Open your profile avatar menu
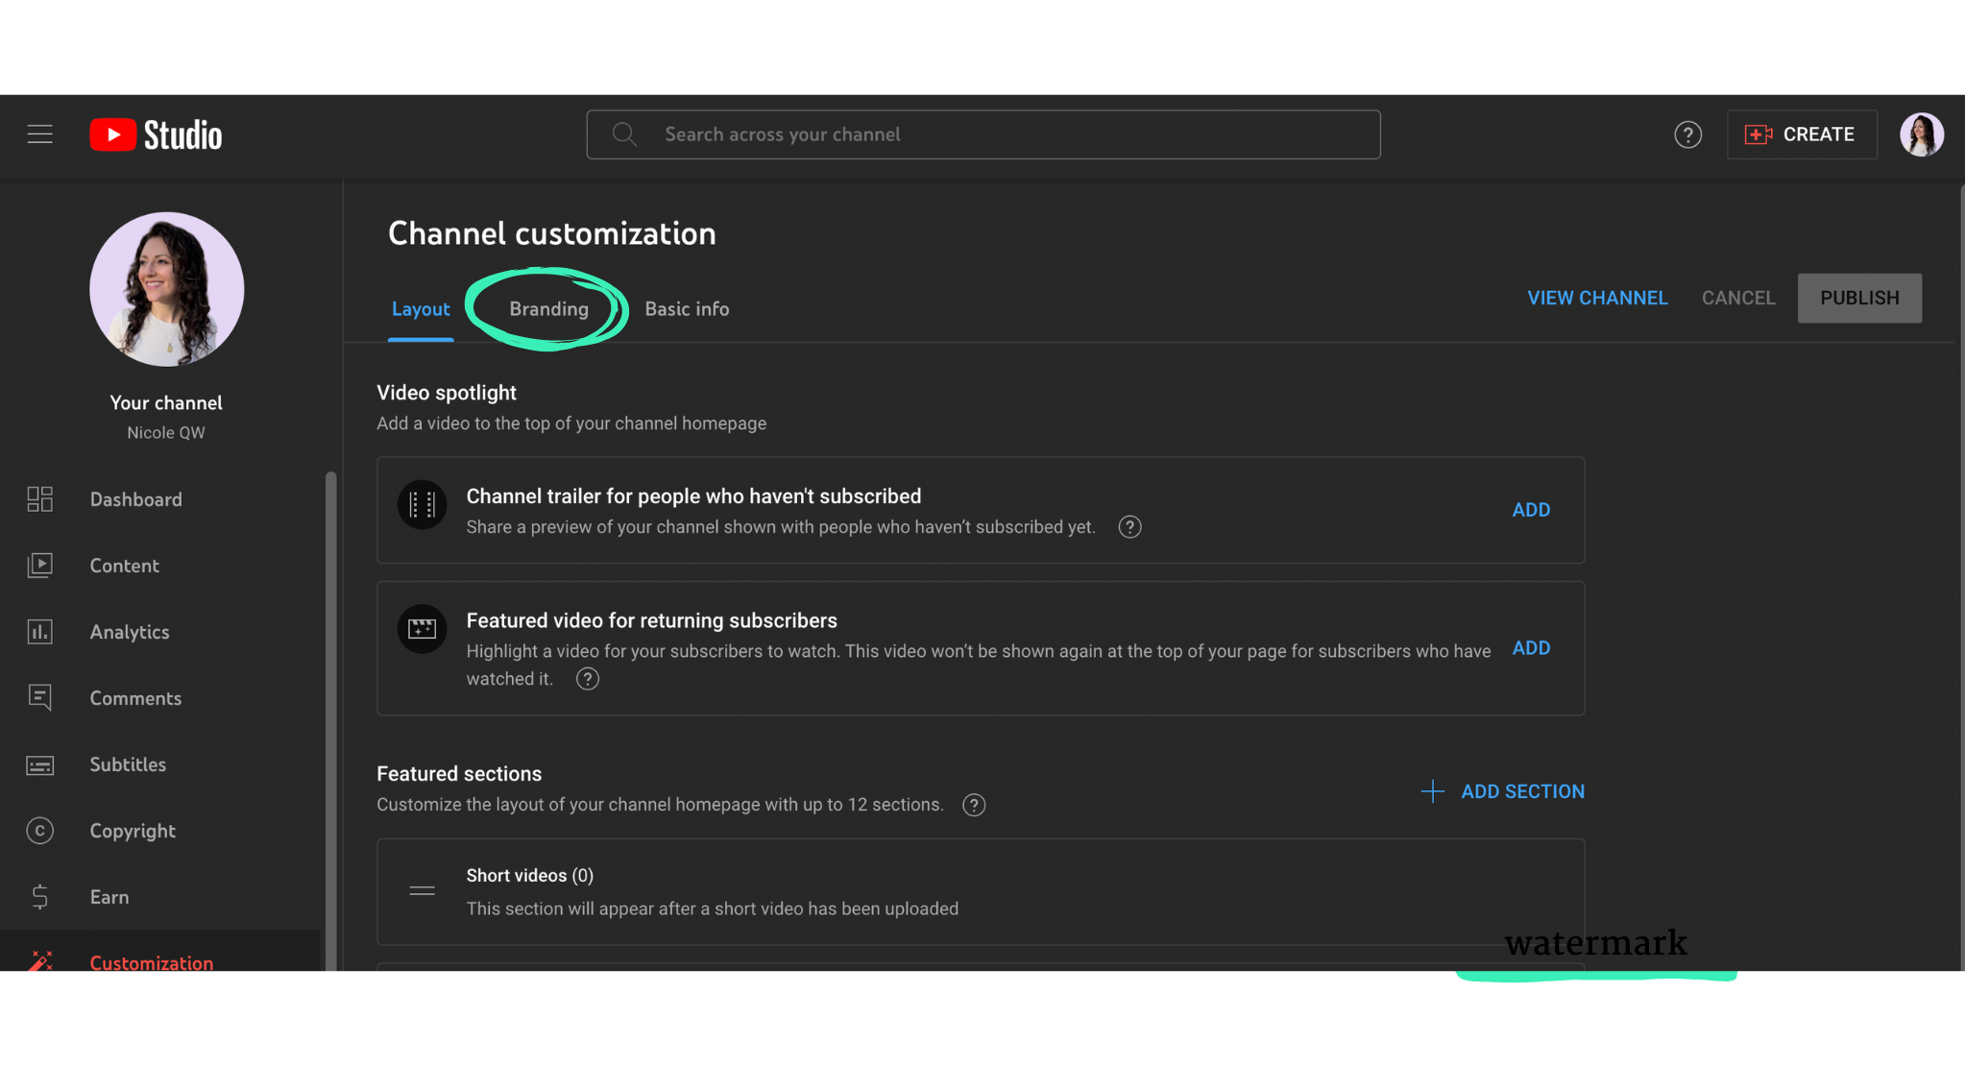 [x=1921, y=134]
